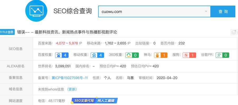
Task: Click the Baidu traffic 4,072 ~ 5,978 value
Action: pos(67,43)
